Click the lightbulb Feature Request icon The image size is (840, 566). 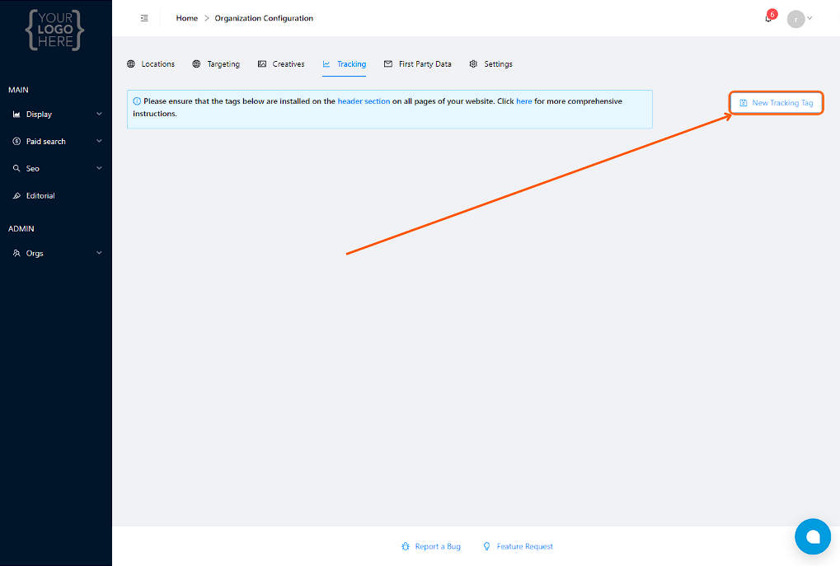(x=486, y=546)
